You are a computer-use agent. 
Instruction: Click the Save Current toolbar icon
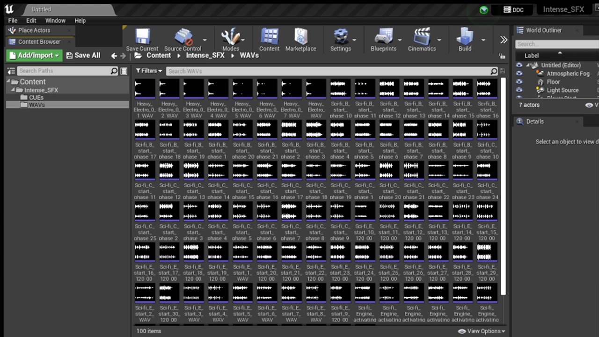[142, 36]
